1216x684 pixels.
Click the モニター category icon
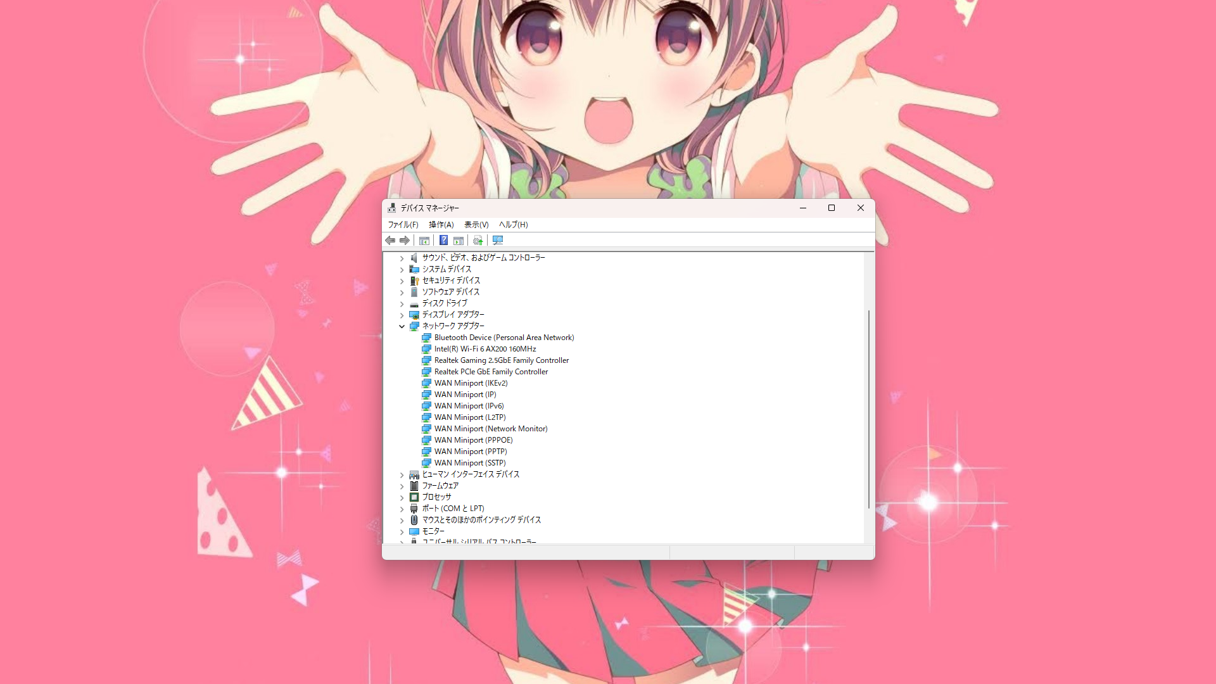point(414,531)
